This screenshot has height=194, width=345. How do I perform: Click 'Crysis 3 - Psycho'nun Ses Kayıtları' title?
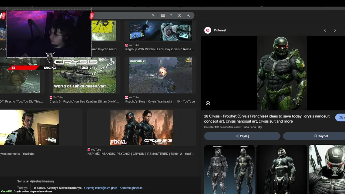coord(84,102)
